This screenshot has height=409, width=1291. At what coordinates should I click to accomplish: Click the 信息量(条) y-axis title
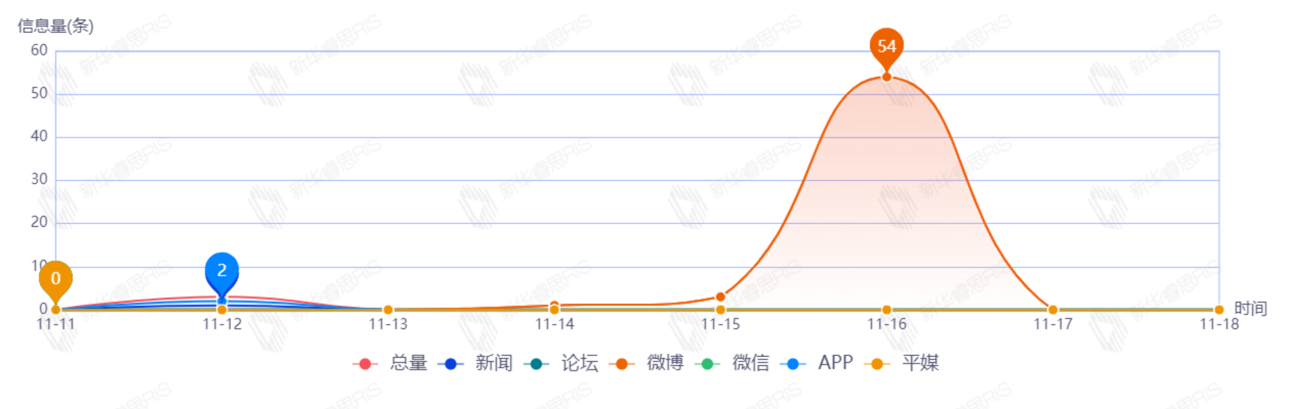click(x=55, y=26)
